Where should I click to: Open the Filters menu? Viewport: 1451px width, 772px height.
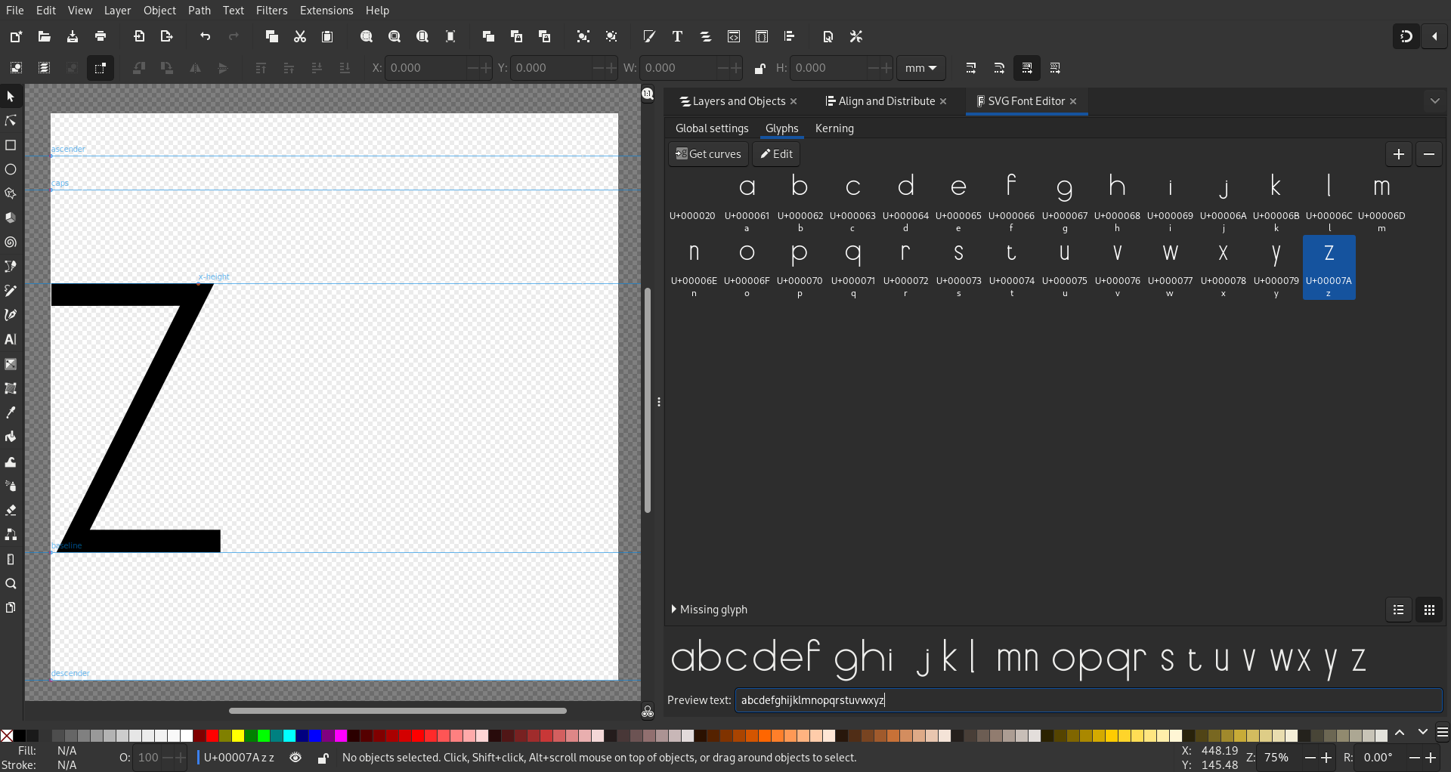[272, 11]
